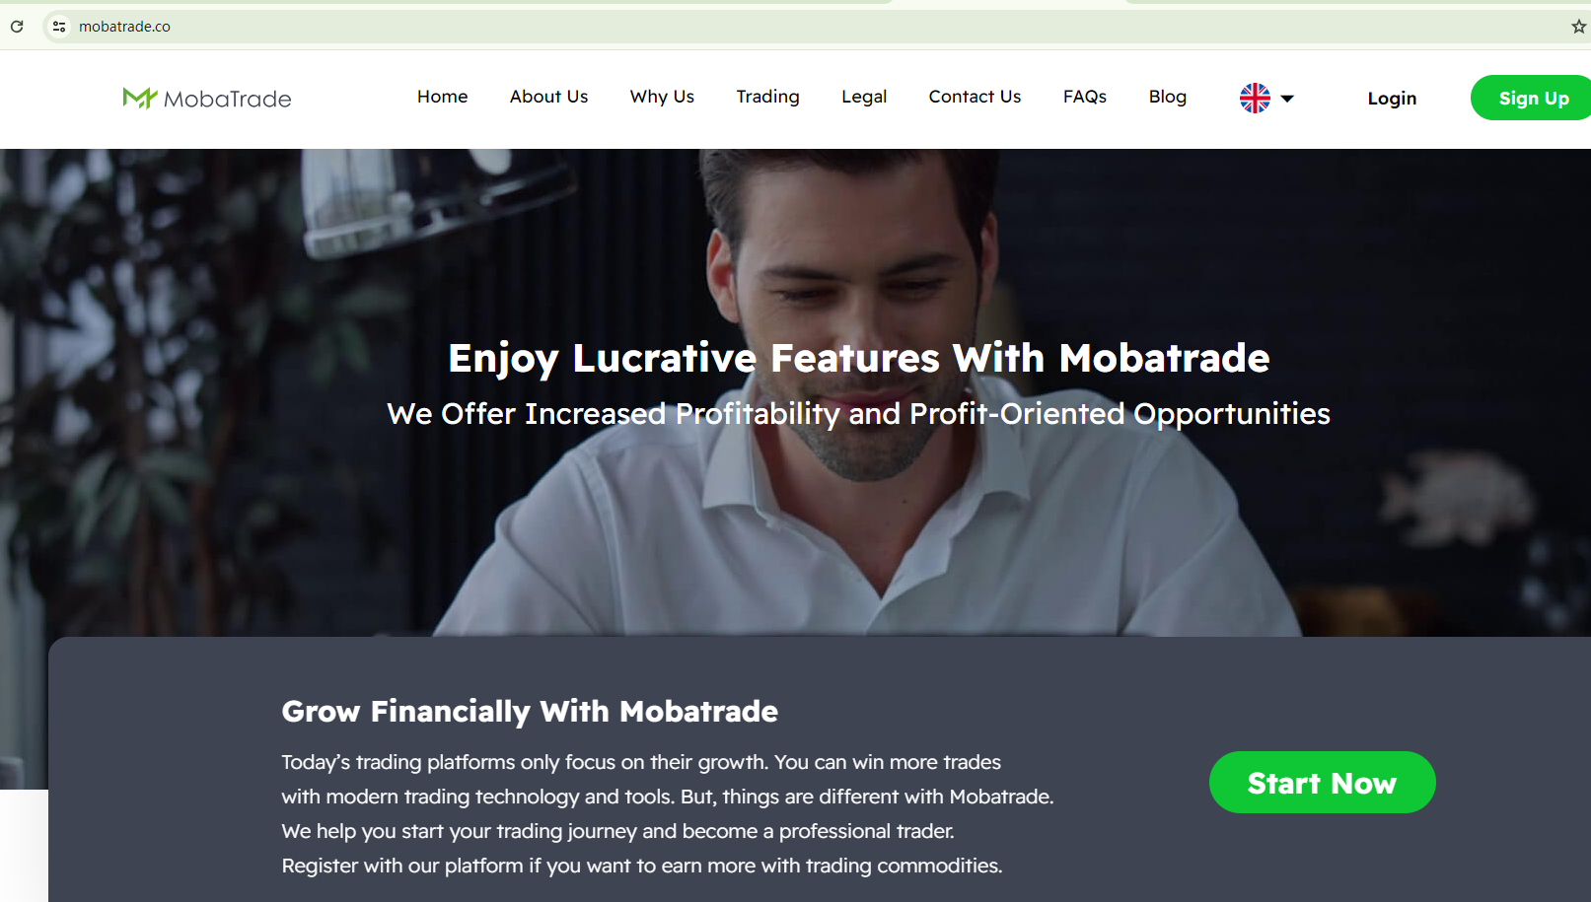
Task: Click the UK flag language icon
Action: coord(1255,98)
